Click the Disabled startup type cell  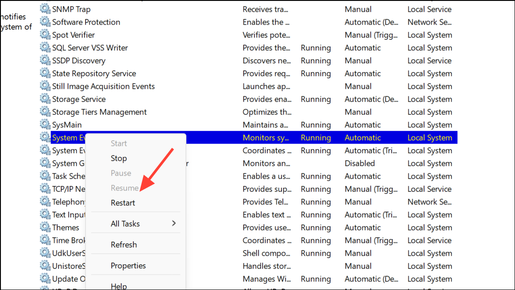coord(360,163)
